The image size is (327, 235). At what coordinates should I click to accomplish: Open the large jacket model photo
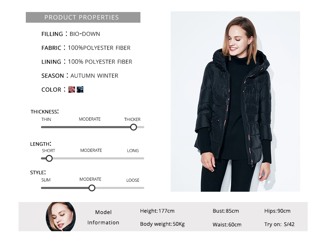click(235, 102)
